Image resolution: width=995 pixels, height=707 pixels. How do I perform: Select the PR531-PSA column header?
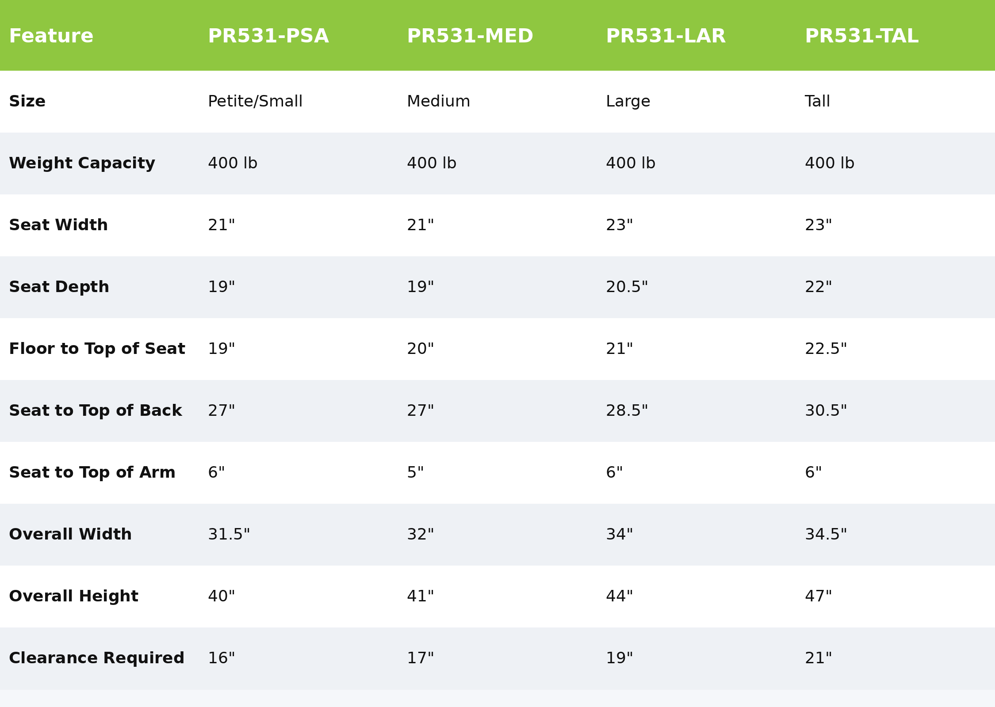tap(268, 36)
